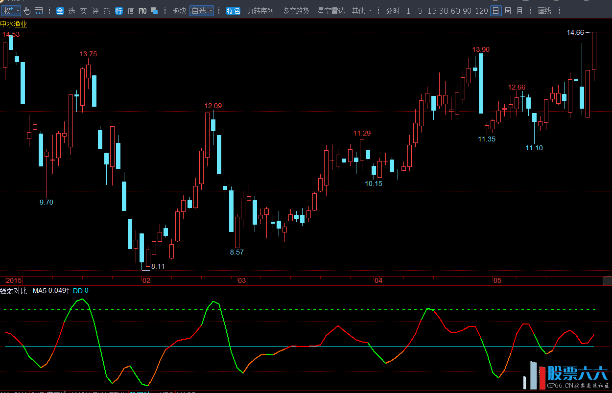This screenshot has width=612, height=393.
Task: Click the 信 info toolbar icon
Action: (x=130, y=11)
